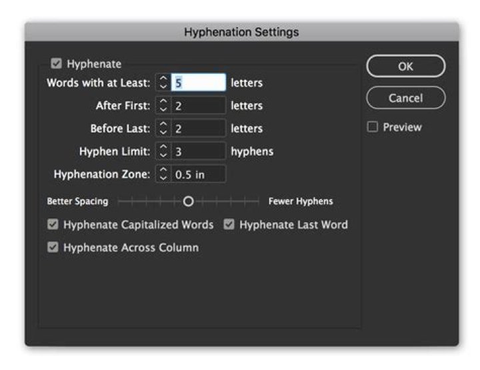
Task: Click the Before Last stepper arrows
Action: click(x=163, y=128)
